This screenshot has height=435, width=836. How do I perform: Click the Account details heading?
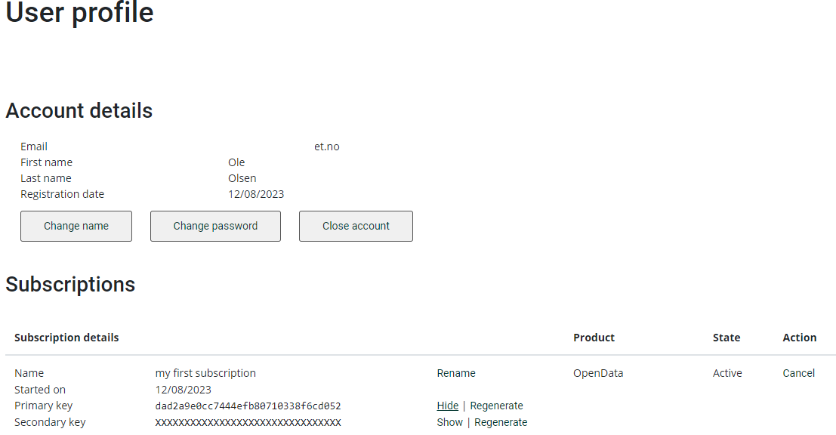79,111
